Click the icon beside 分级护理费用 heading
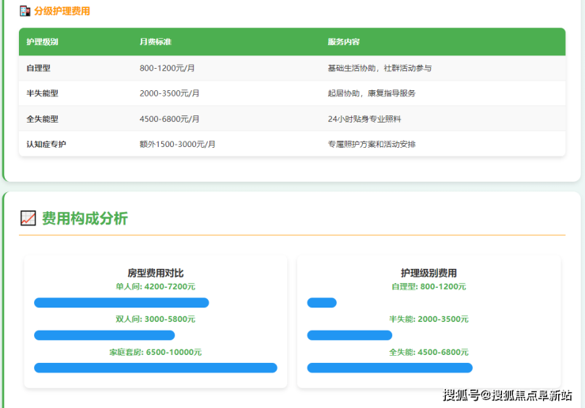 pyautogui.click(x=25, y=11)
